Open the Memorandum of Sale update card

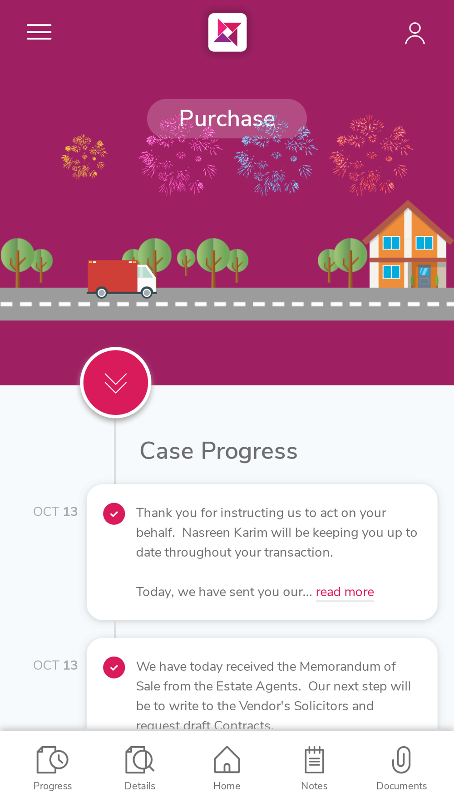pyautogui.click(x=262, y=684)
